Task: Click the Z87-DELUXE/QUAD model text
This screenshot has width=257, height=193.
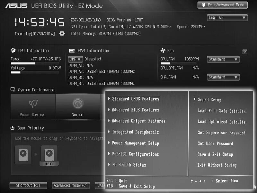Action: click(85, 20)
